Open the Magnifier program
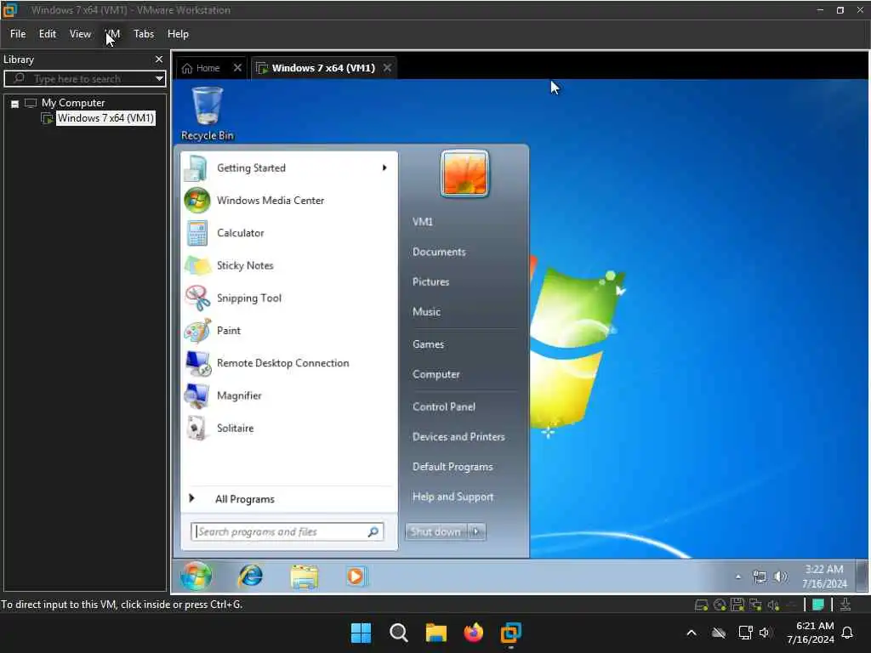This screenshot has height=653, width=871. click(289, 395)
